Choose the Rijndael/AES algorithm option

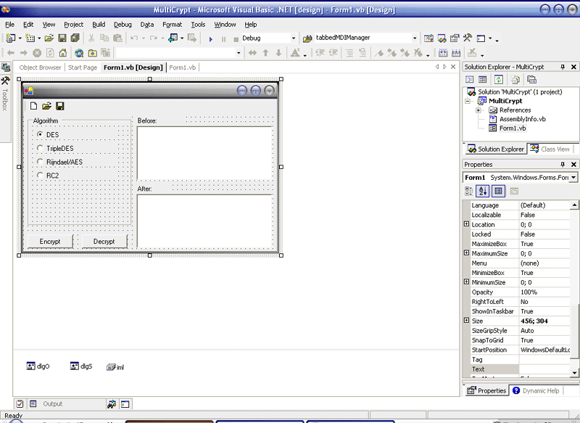[x=41, y=162]
